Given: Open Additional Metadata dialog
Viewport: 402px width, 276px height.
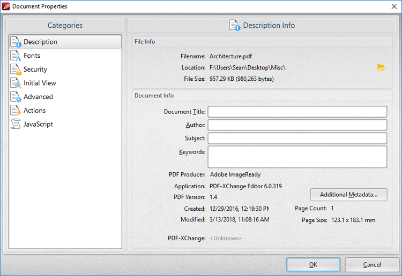Looking at the screenshot, I should (349, 195).
